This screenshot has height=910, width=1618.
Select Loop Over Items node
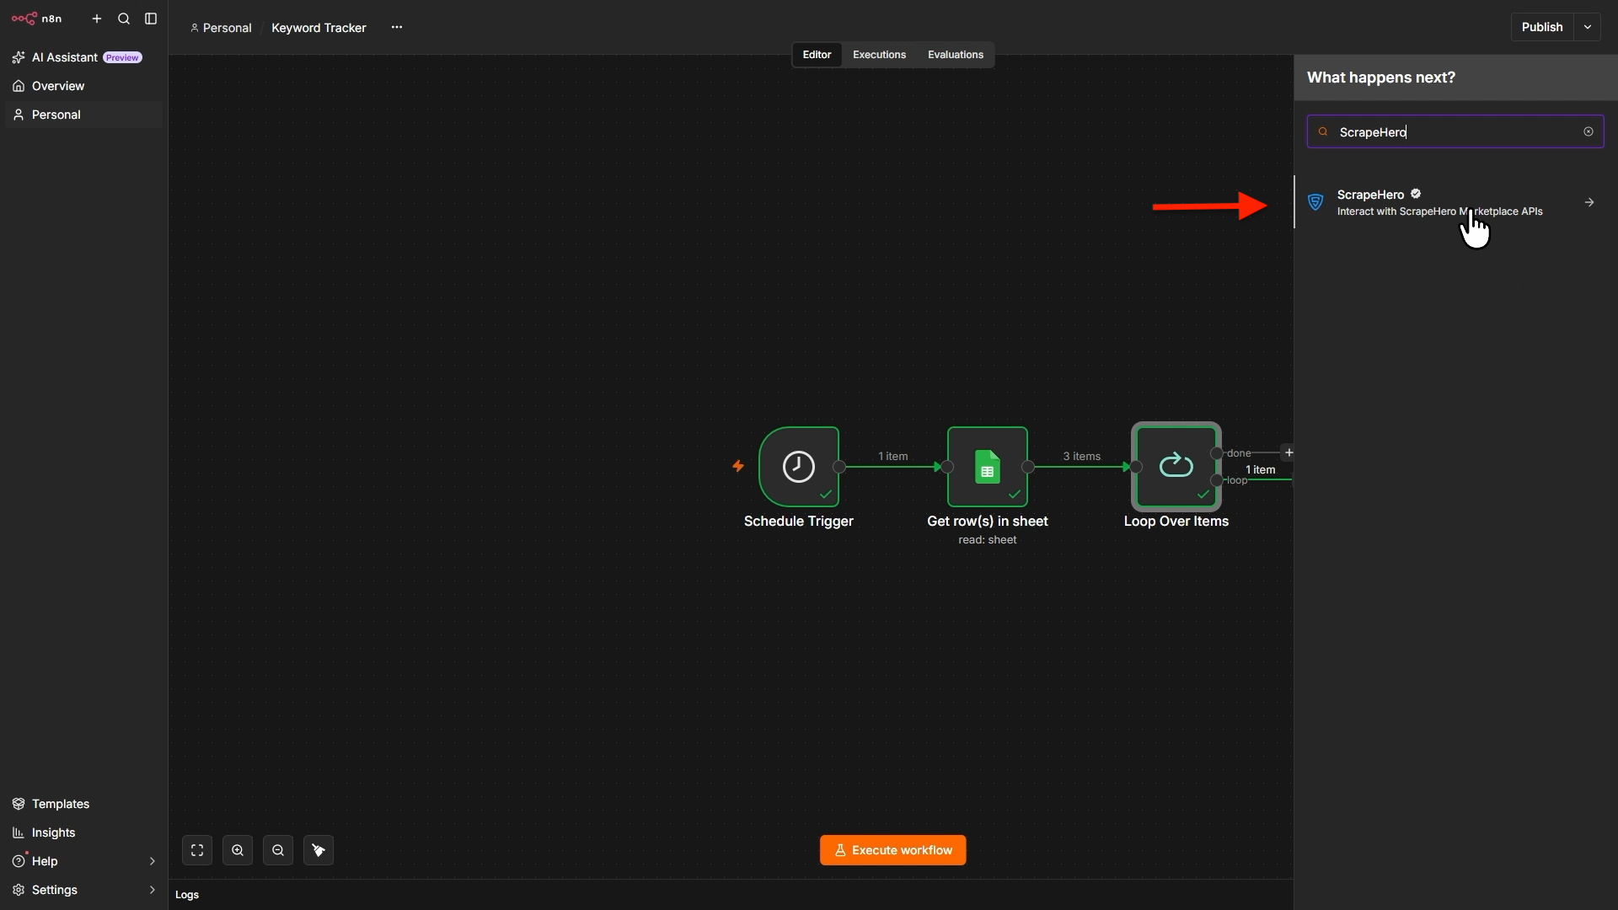click(1176, 467)
